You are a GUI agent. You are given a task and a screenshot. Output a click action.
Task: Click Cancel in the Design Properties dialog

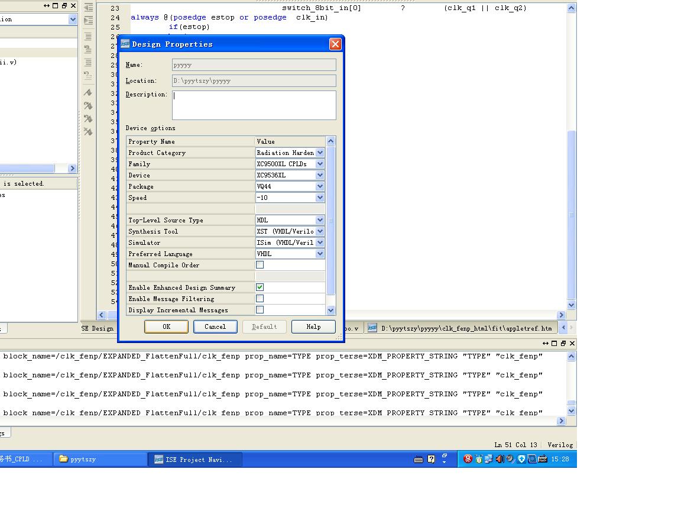tap(215, 326)
